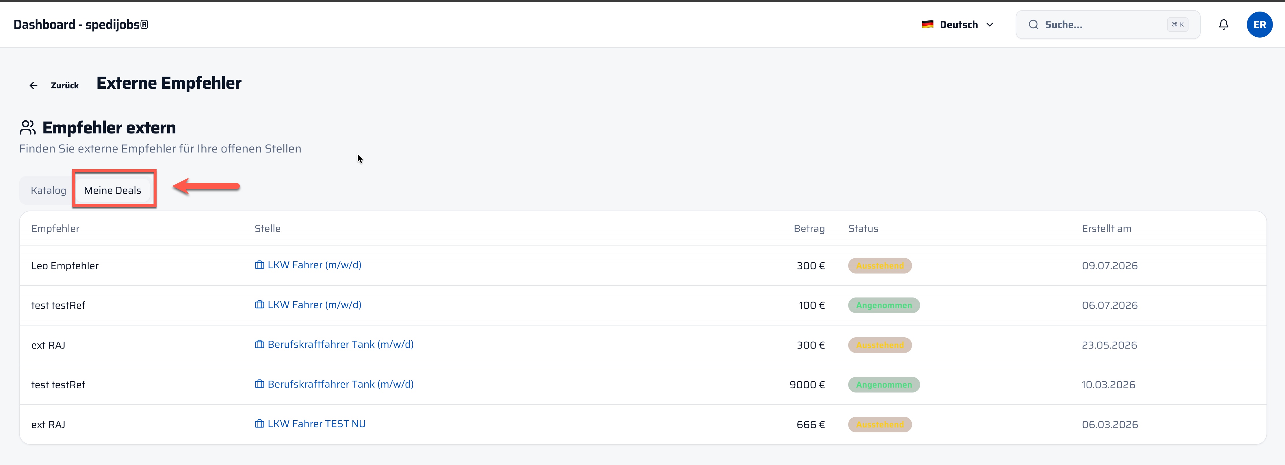This screenshot has height=465, width=1285.
Task: Click the German flag icon
Action: point(927,25)
